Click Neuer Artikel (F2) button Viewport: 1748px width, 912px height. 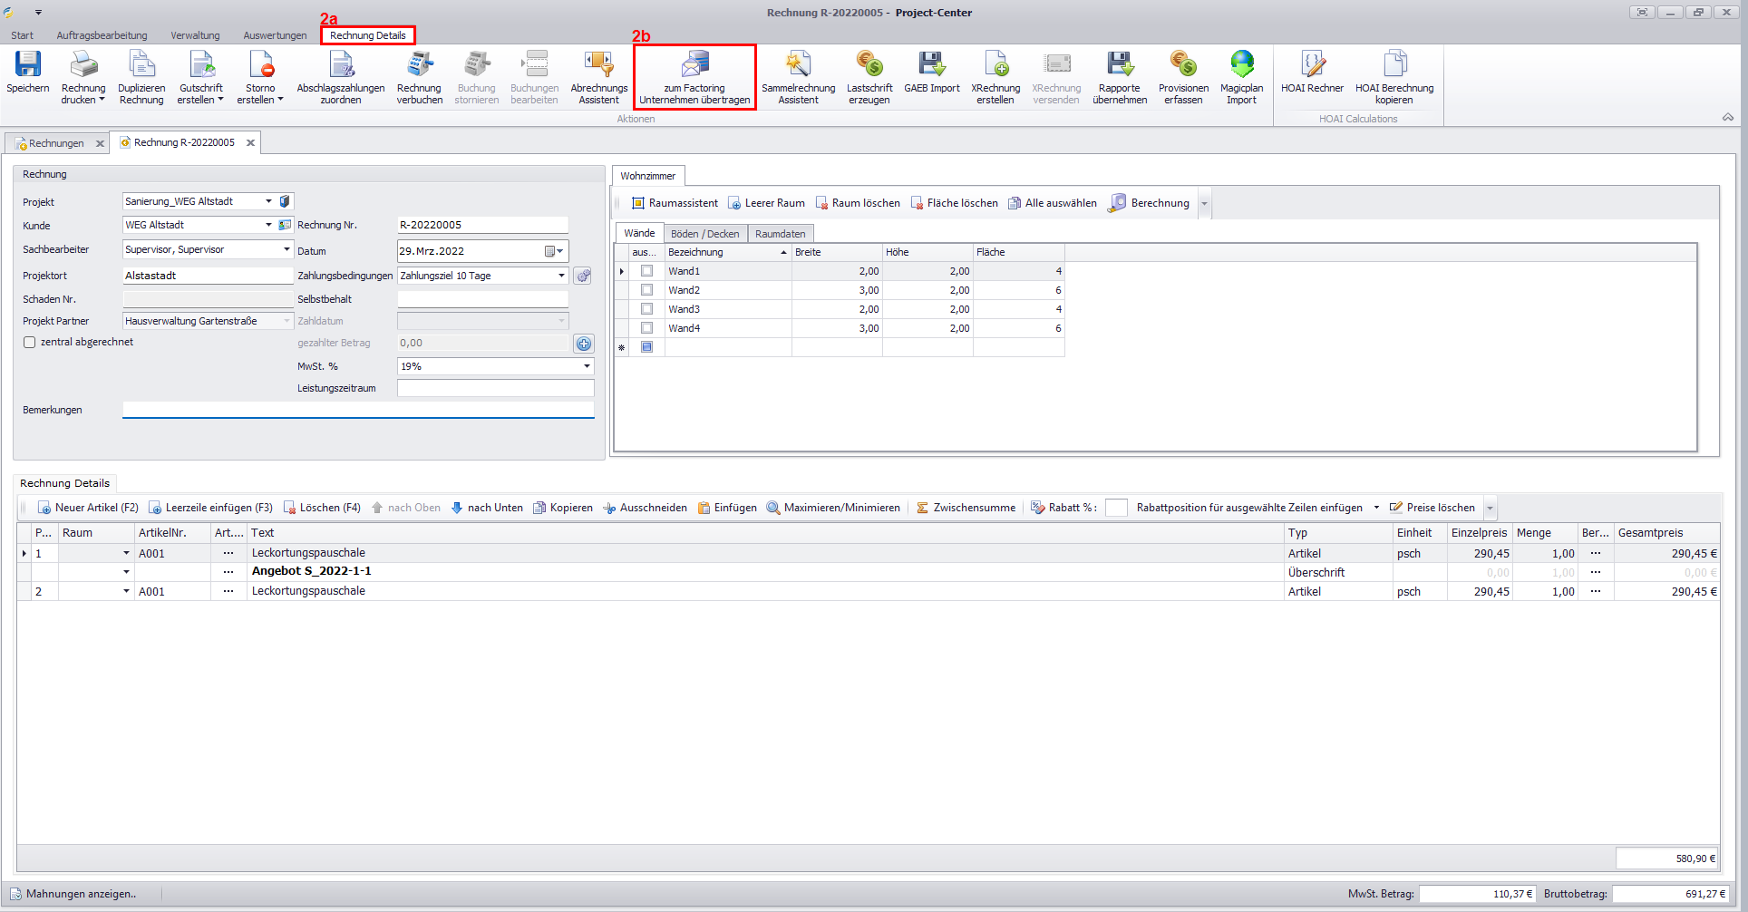(x=88, y=508)
